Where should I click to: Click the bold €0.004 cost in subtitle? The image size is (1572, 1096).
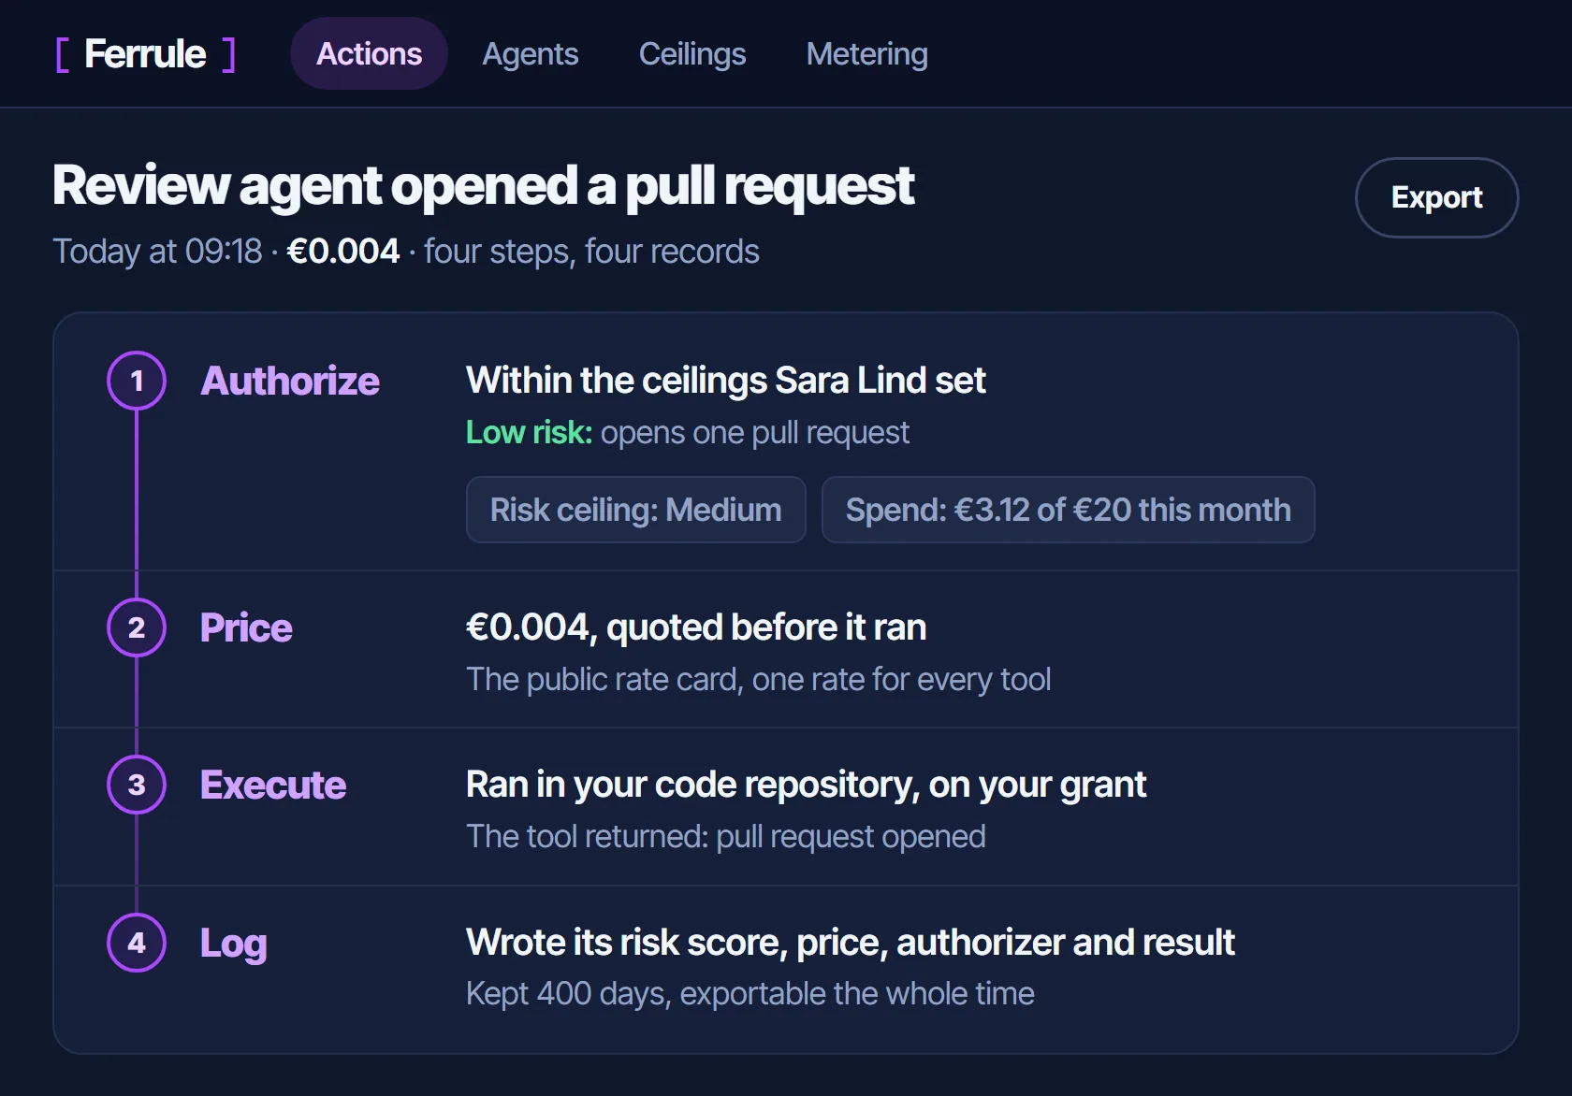coord(343,252)
